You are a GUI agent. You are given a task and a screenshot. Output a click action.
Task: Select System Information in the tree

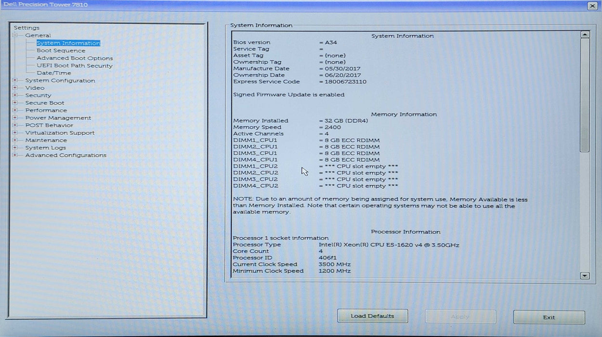click(68, 43)
